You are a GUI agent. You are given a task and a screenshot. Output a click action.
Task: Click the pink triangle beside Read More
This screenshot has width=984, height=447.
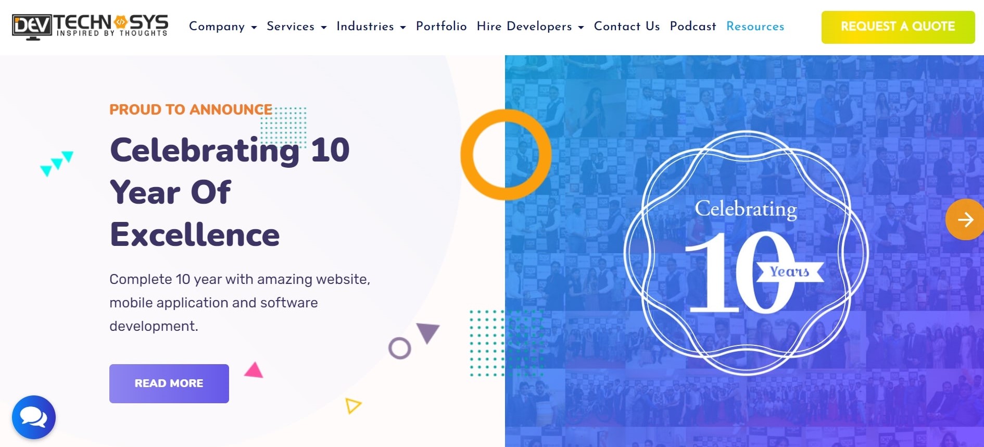(254, 370)
